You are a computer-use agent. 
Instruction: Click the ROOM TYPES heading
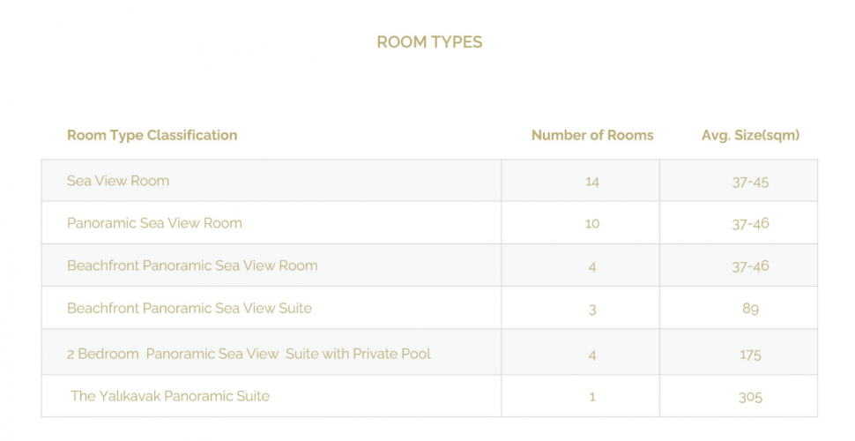coord(429,42)
